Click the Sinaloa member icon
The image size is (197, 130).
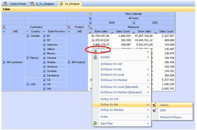click(44, 62)
